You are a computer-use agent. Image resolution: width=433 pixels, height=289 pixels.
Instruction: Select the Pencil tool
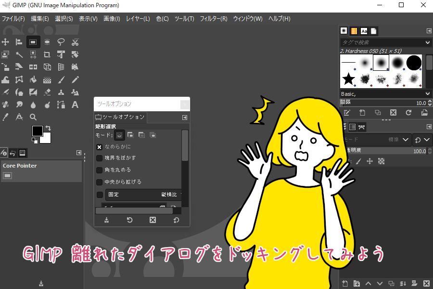[x=75, y=79]
